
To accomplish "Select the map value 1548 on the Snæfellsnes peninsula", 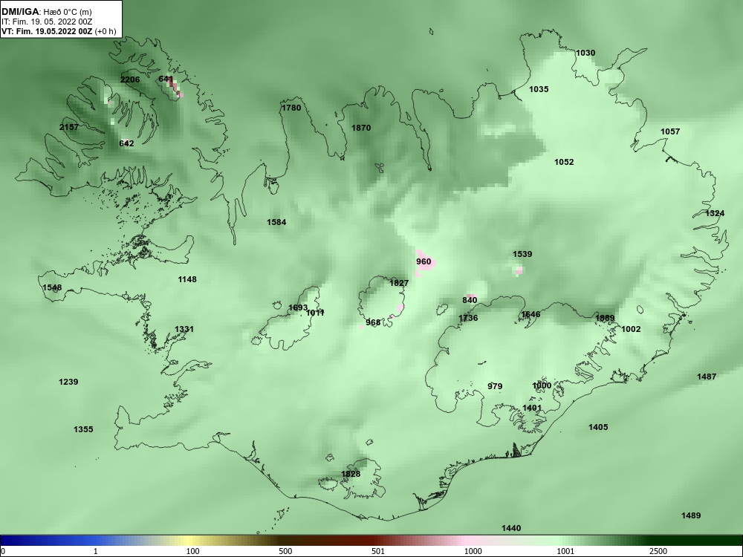I will pos(52,287).
